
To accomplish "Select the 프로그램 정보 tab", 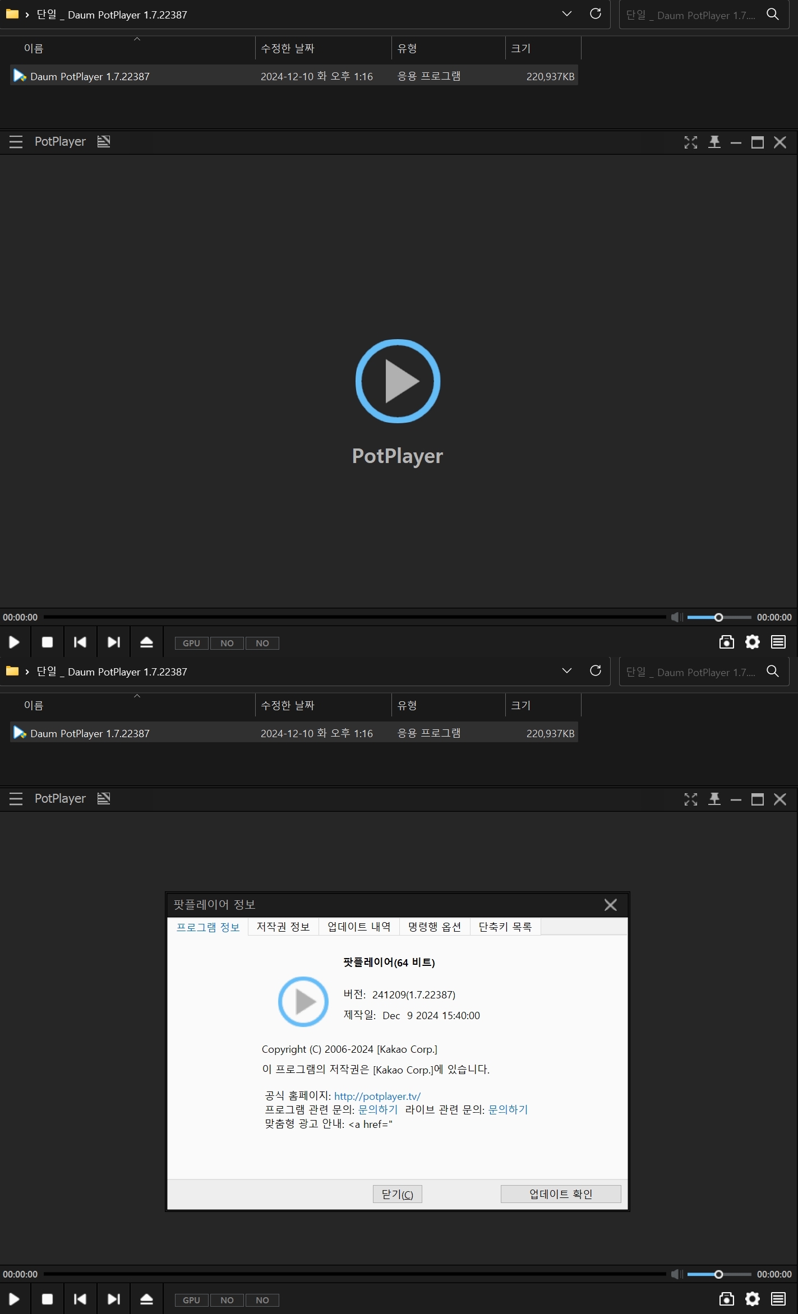I will click(208, 927).
